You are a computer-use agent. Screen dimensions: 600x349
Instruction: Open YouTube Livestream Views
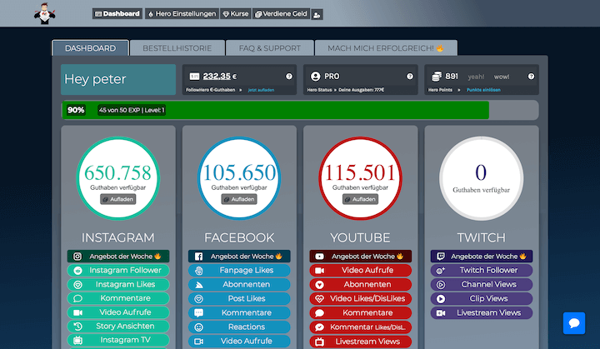[x=361, y=342]
